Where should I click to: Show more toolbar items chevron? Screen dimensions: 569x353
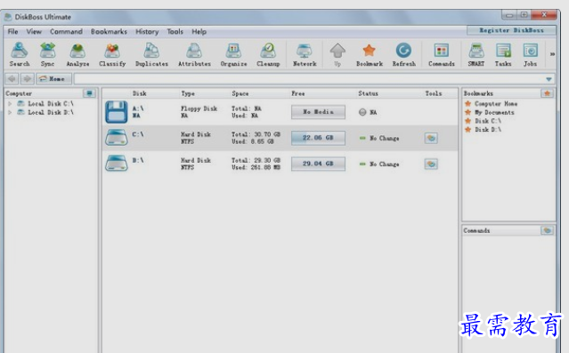pyautogui.click(x=552, y=54)
